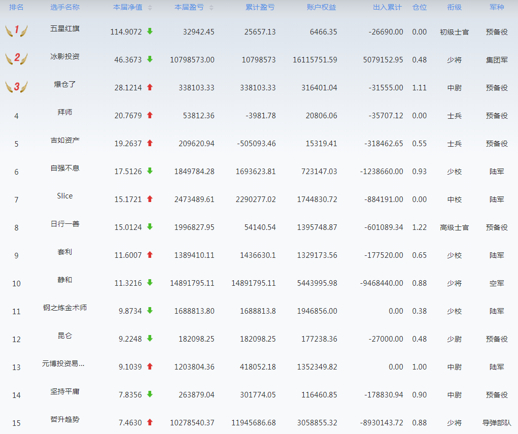Viewport: 518px width, 434px height.
Task: Click the rank 2 laurel badge
Action: pyautogui.click(x=16, y=58)
